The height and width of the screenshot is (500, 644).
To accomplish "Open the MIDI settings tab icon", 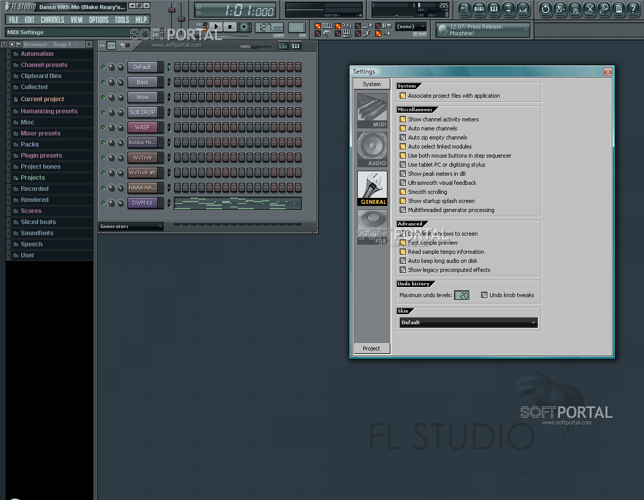I will [x=372, y=110].
